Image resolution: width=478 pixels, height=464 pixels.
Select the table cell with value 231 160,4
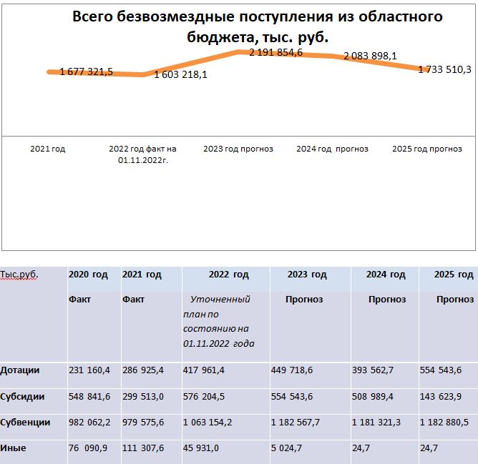(89, 370)
